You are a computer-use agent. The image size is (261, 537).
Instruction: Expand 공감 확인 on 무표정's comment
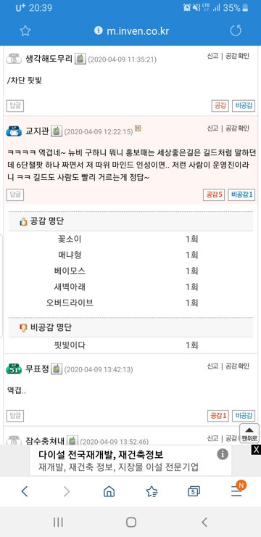237,366
